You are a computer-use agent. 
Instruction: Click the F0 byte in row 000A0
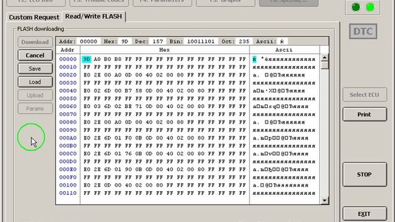point(128,138)
